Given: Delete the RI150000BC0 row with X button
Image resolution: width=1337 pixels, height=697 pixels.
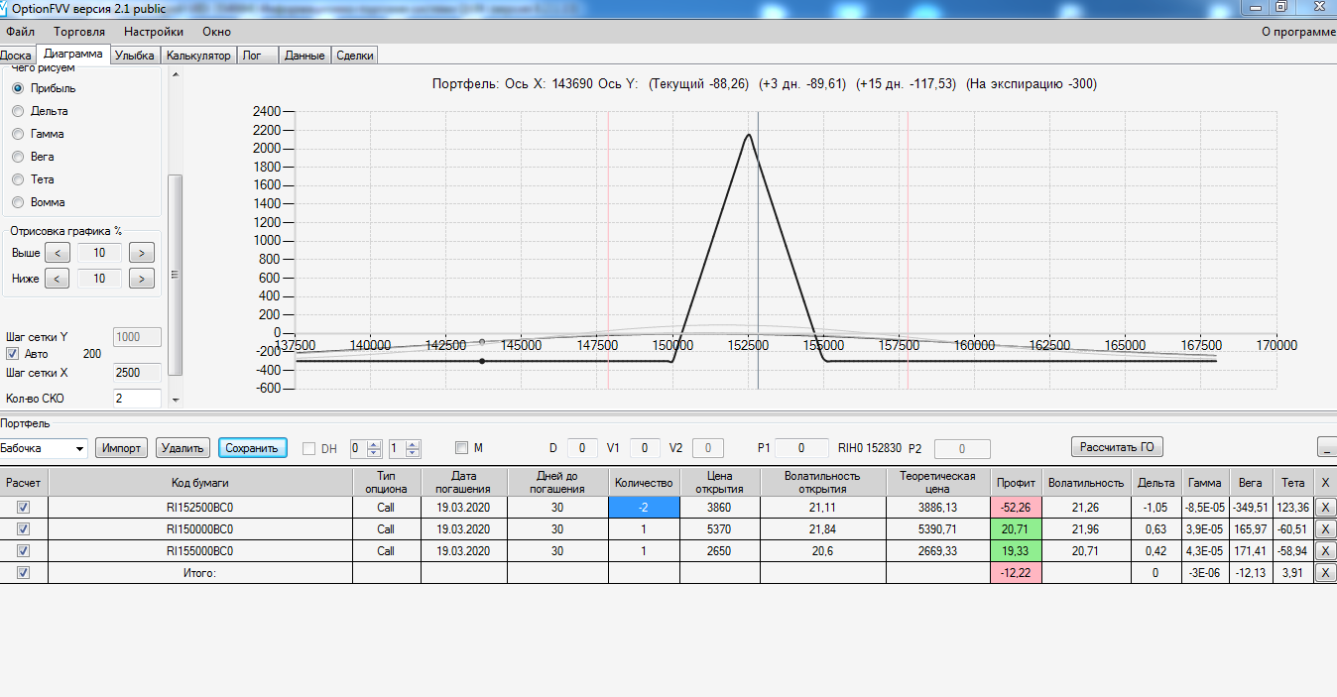Looking at the screenshot, I should pos(1325,529).
